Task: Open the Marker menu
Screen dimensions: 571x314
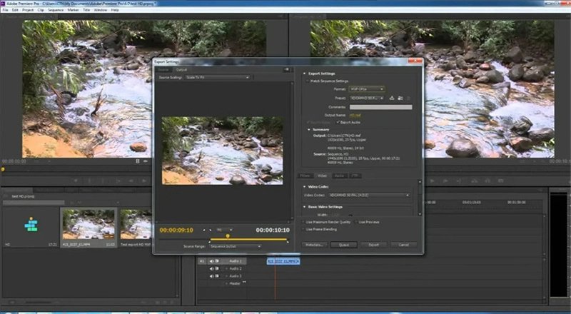Action: (73, 10)
